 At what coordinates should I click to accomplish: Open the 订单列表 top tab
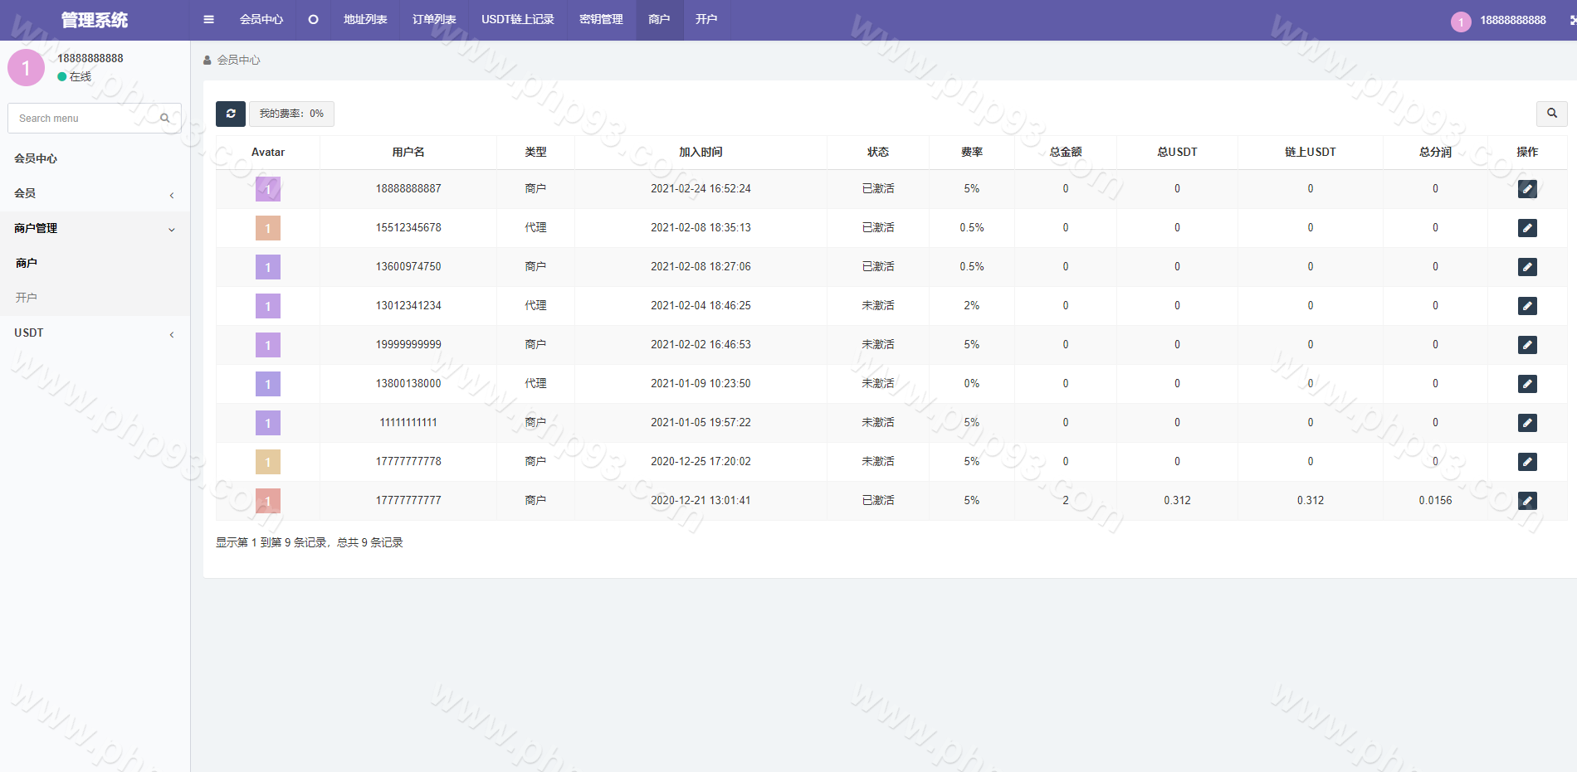[434, 20]
